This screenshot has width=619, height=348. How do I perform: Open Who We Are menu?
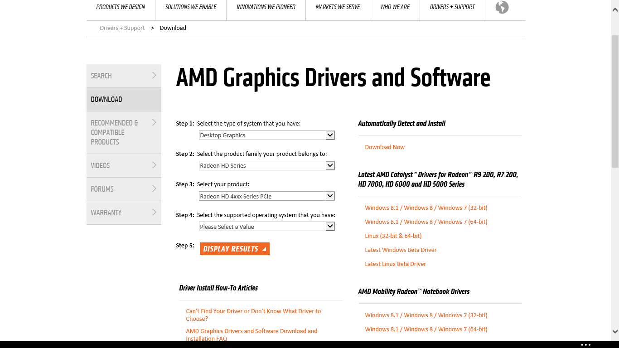(395, 7)
